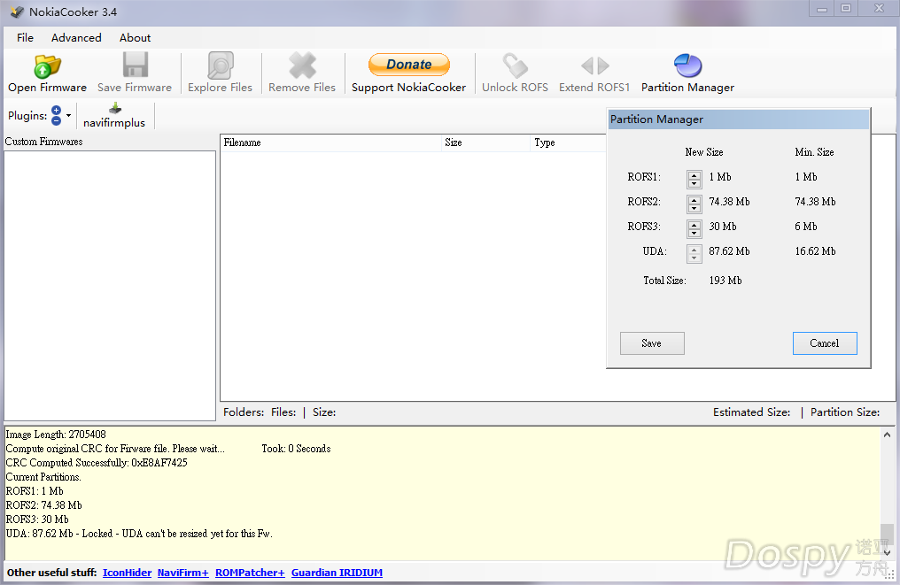Viewport: 900px width, 585px height.
Task: Save the partition sizes
Action: [651, 343]
